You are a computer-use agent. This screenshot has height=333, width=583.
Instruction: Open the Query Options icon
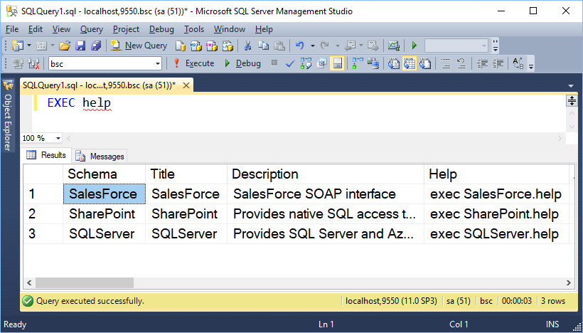pos(321,63)
